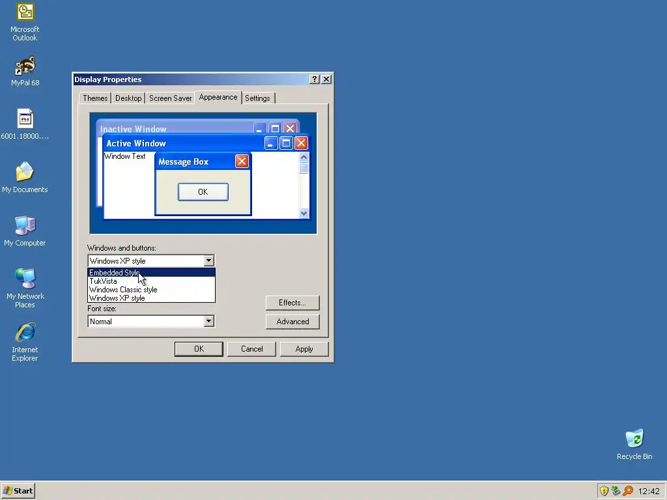
Task: Open Advanced appearance settings
Action: coord(292,322)
